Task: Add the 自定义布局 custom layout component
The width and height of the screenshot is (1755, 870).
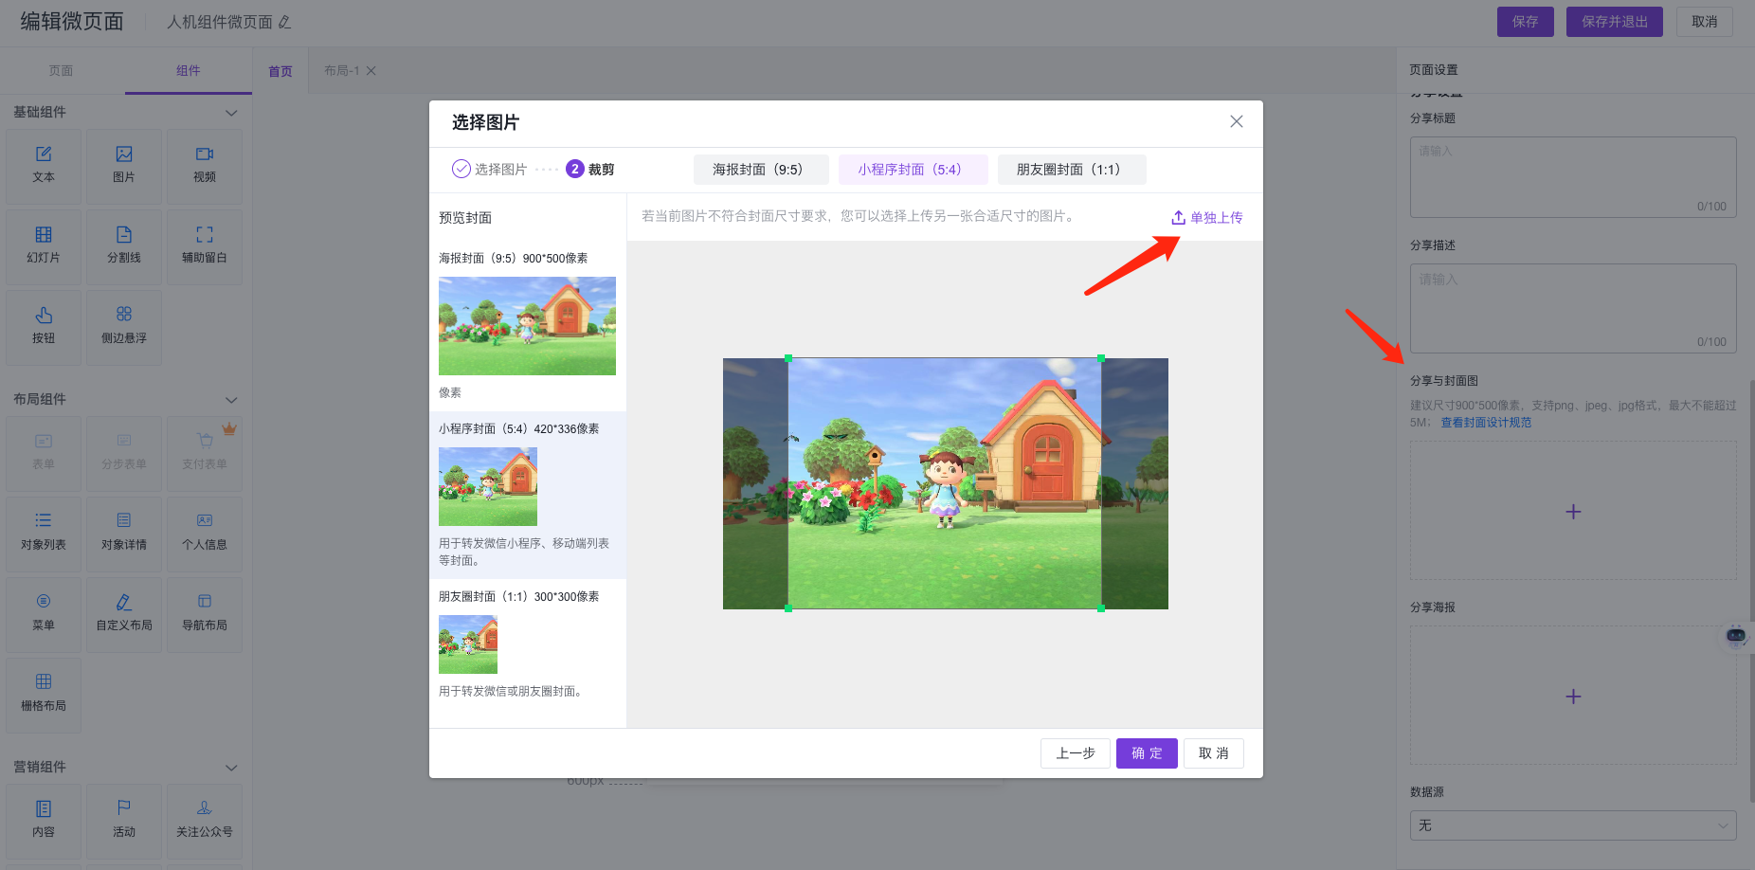Action: click(124, 614)
